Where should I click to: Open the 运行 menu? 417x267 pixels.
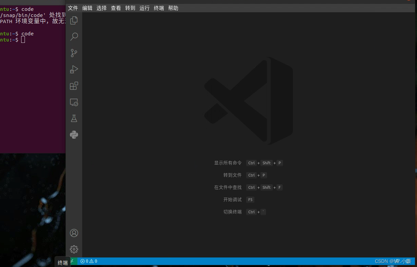point(145,8)
